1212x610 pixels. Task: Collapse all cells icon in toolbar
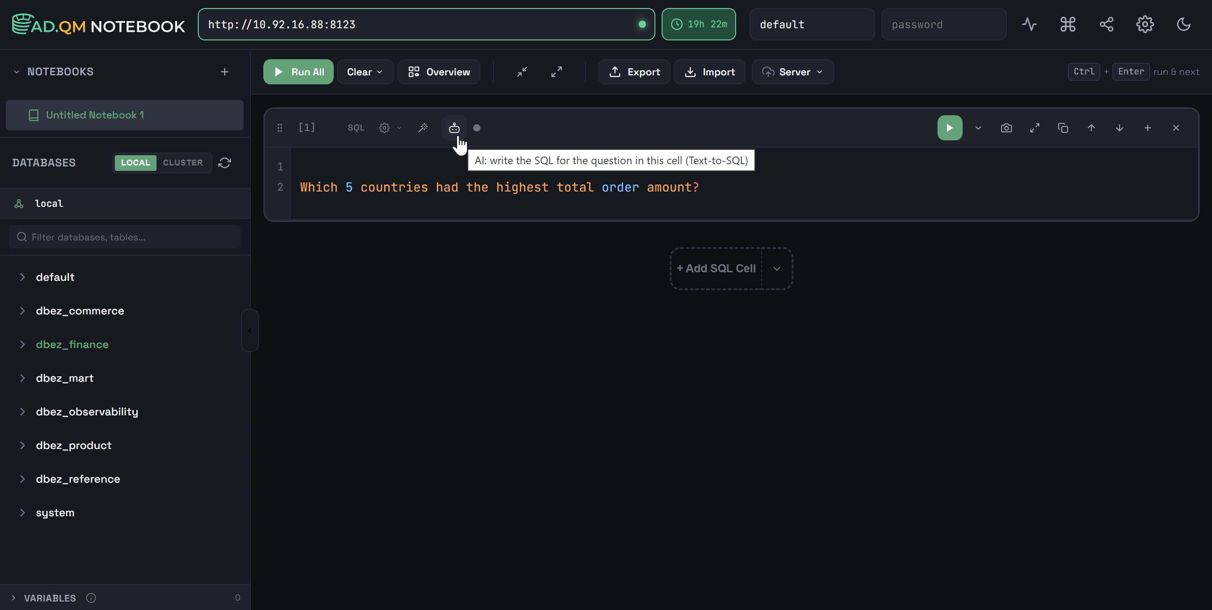click(522, 72)
